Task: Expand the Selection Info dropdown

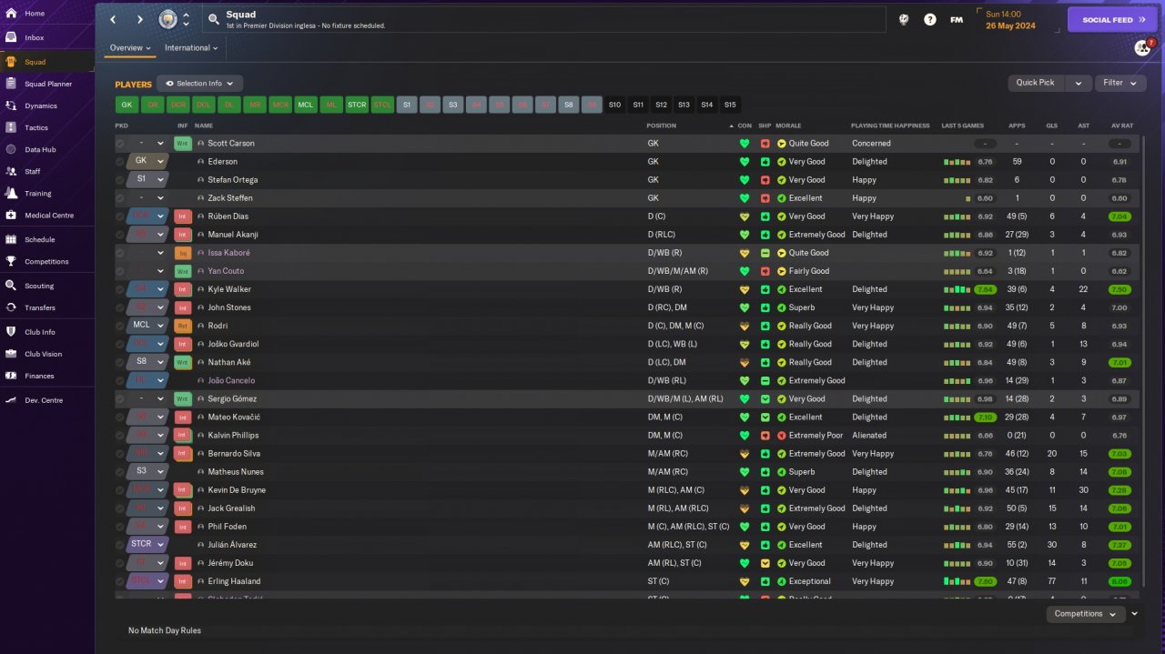Action: tap(199, 84)
